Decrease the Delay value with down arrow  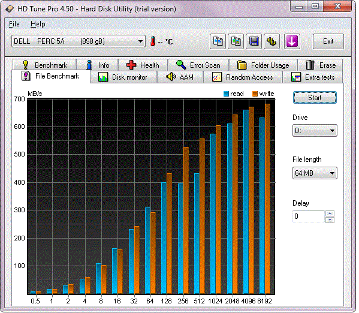point(330,220)
